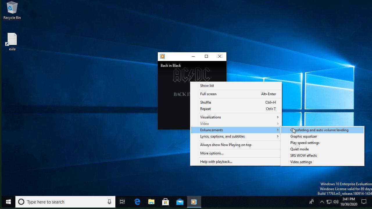The width and height of the screenshot is (372, 209).
Task: Open More options... from the menu
Action: click(x=236, y=153)
